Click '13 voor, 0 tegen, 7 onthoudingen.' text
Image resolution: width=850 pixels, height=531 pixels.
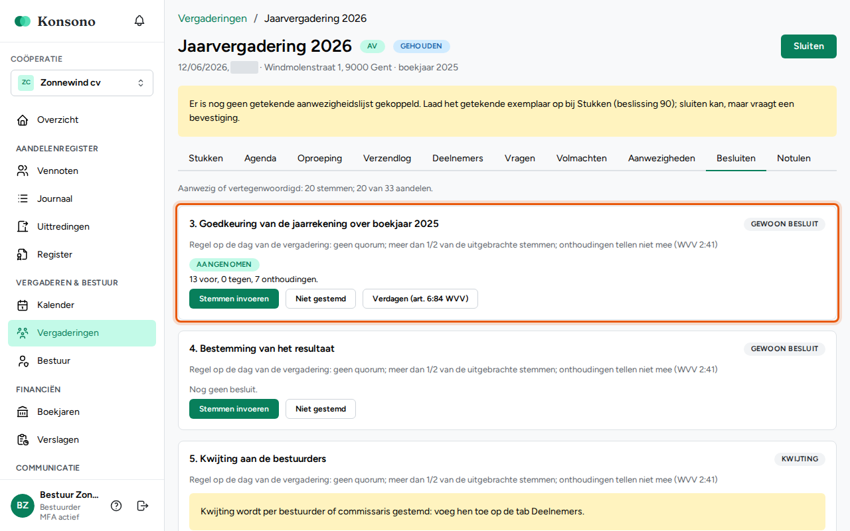[x=254, y=279]
